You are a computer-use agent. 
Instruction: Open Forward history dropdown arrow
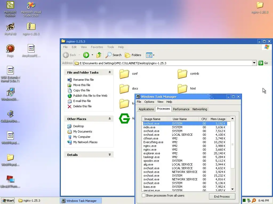click(92, 55)
